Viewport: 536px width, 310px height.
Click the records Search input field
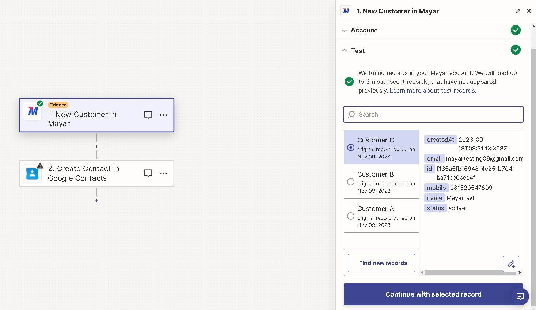(433, 114)
